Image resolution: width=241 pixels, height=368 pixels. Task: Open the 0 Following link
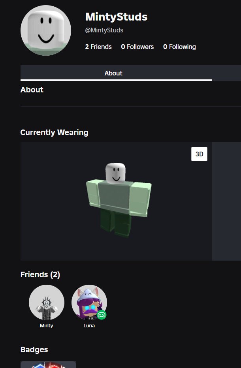(x=179, y=47)
